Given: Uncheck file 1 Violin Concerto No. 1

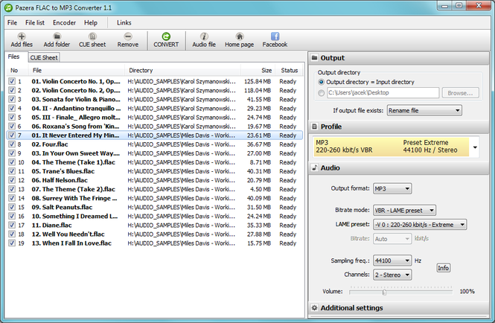Looking at the screenshot, I should click(x=12, y=81).
